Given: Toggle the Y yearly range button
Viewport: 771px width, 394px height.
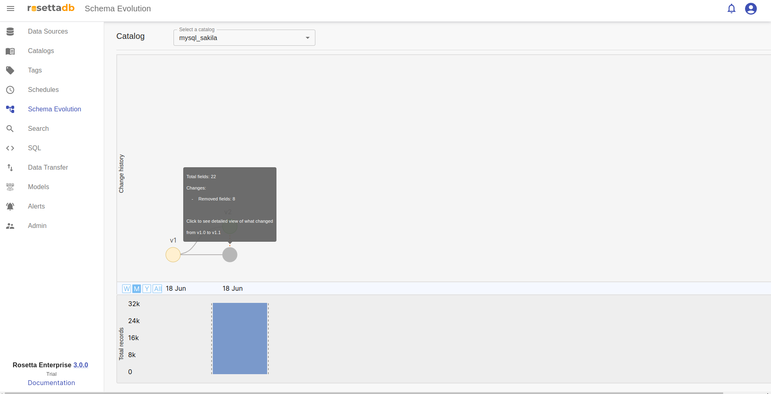Looking at the screenshot, I should click(147, 289).
